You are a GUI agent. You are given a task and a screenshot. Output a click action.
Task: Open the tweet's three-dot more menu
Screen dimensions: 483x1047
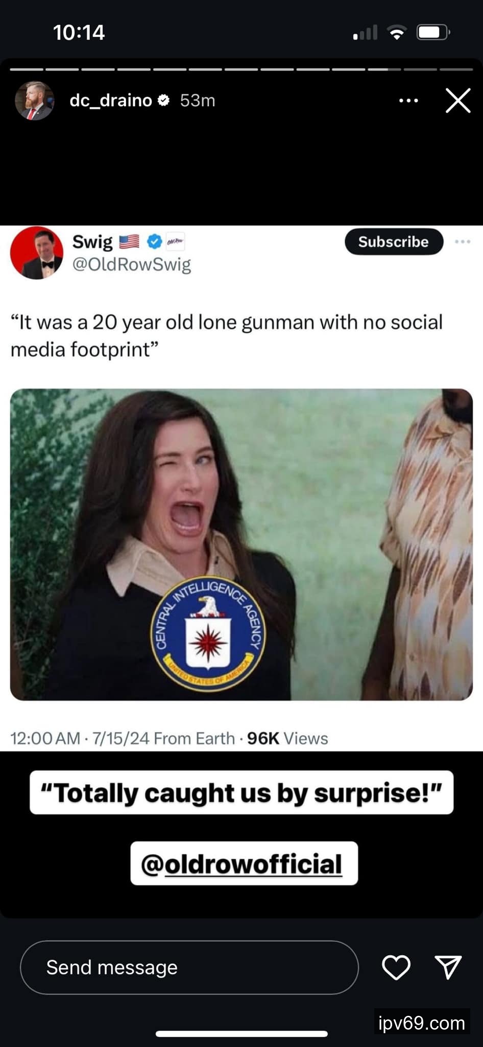click(462, 241)
